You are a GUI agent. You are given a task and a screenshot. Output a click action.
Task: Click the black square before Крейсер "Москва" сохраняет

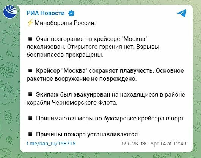click(x=30, y=70)
